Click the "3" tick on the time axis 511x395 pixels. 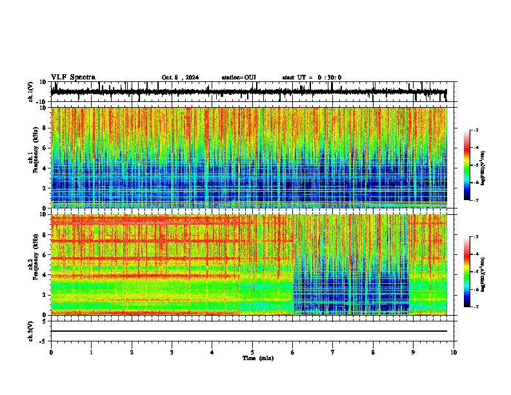[x=172, y=352]
